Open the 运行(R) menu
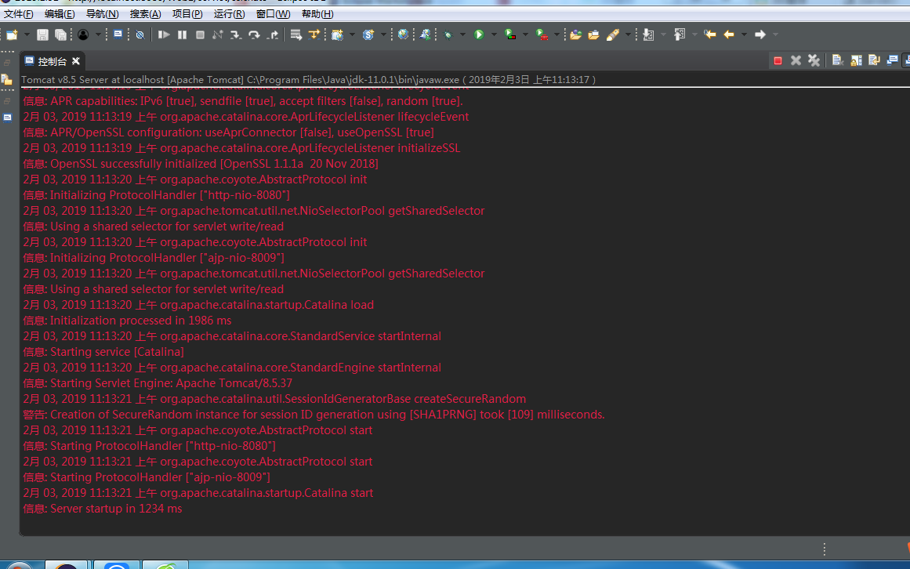Image resolution: width=910 pixels, height=569 pixels. [229, 14]
